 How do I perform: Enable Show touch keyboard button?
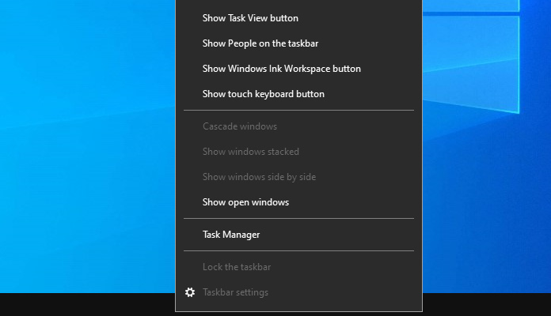click(x=298, y=94)
